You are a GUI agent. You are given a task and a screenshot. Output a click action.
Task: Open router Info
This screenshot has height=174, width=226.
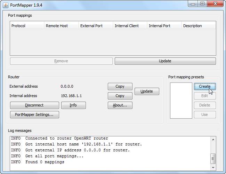(x=73, y=105)
